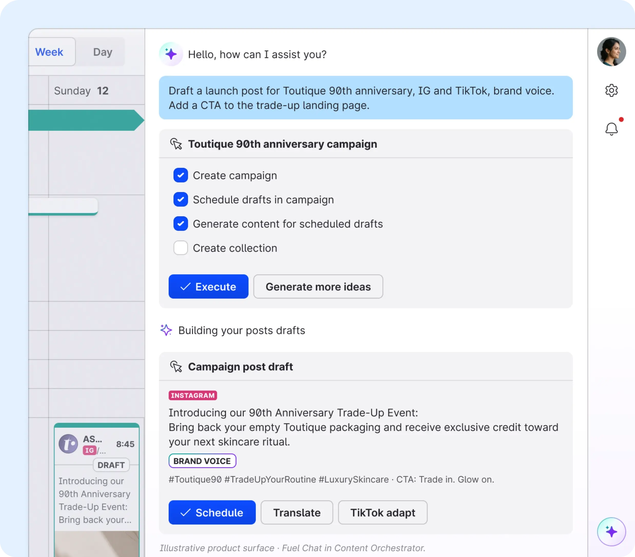The width and height of the screenshot is (635, 557).
Task: Uncheck the Create campaign checkbox
Action: (x=181, y=175)
